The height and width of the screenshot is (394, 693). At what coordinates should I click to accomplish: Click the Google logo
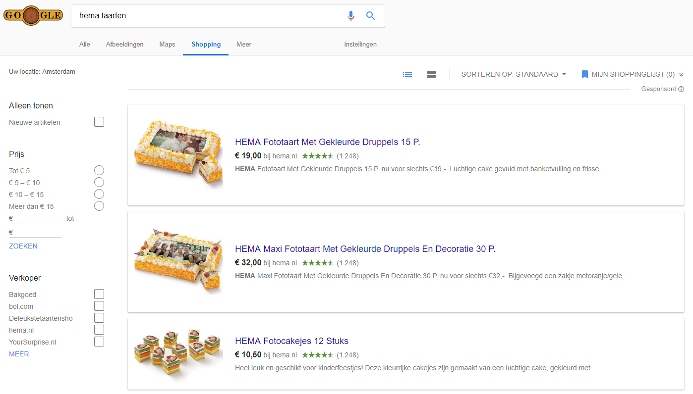coord(33,16)
